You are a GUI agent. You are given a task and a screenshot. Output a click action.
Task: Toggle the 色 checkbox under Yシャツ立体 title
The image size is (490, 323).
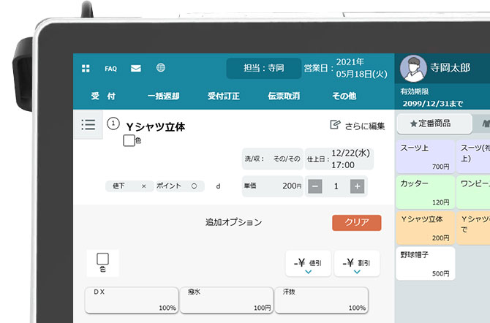tap(129, 140)
